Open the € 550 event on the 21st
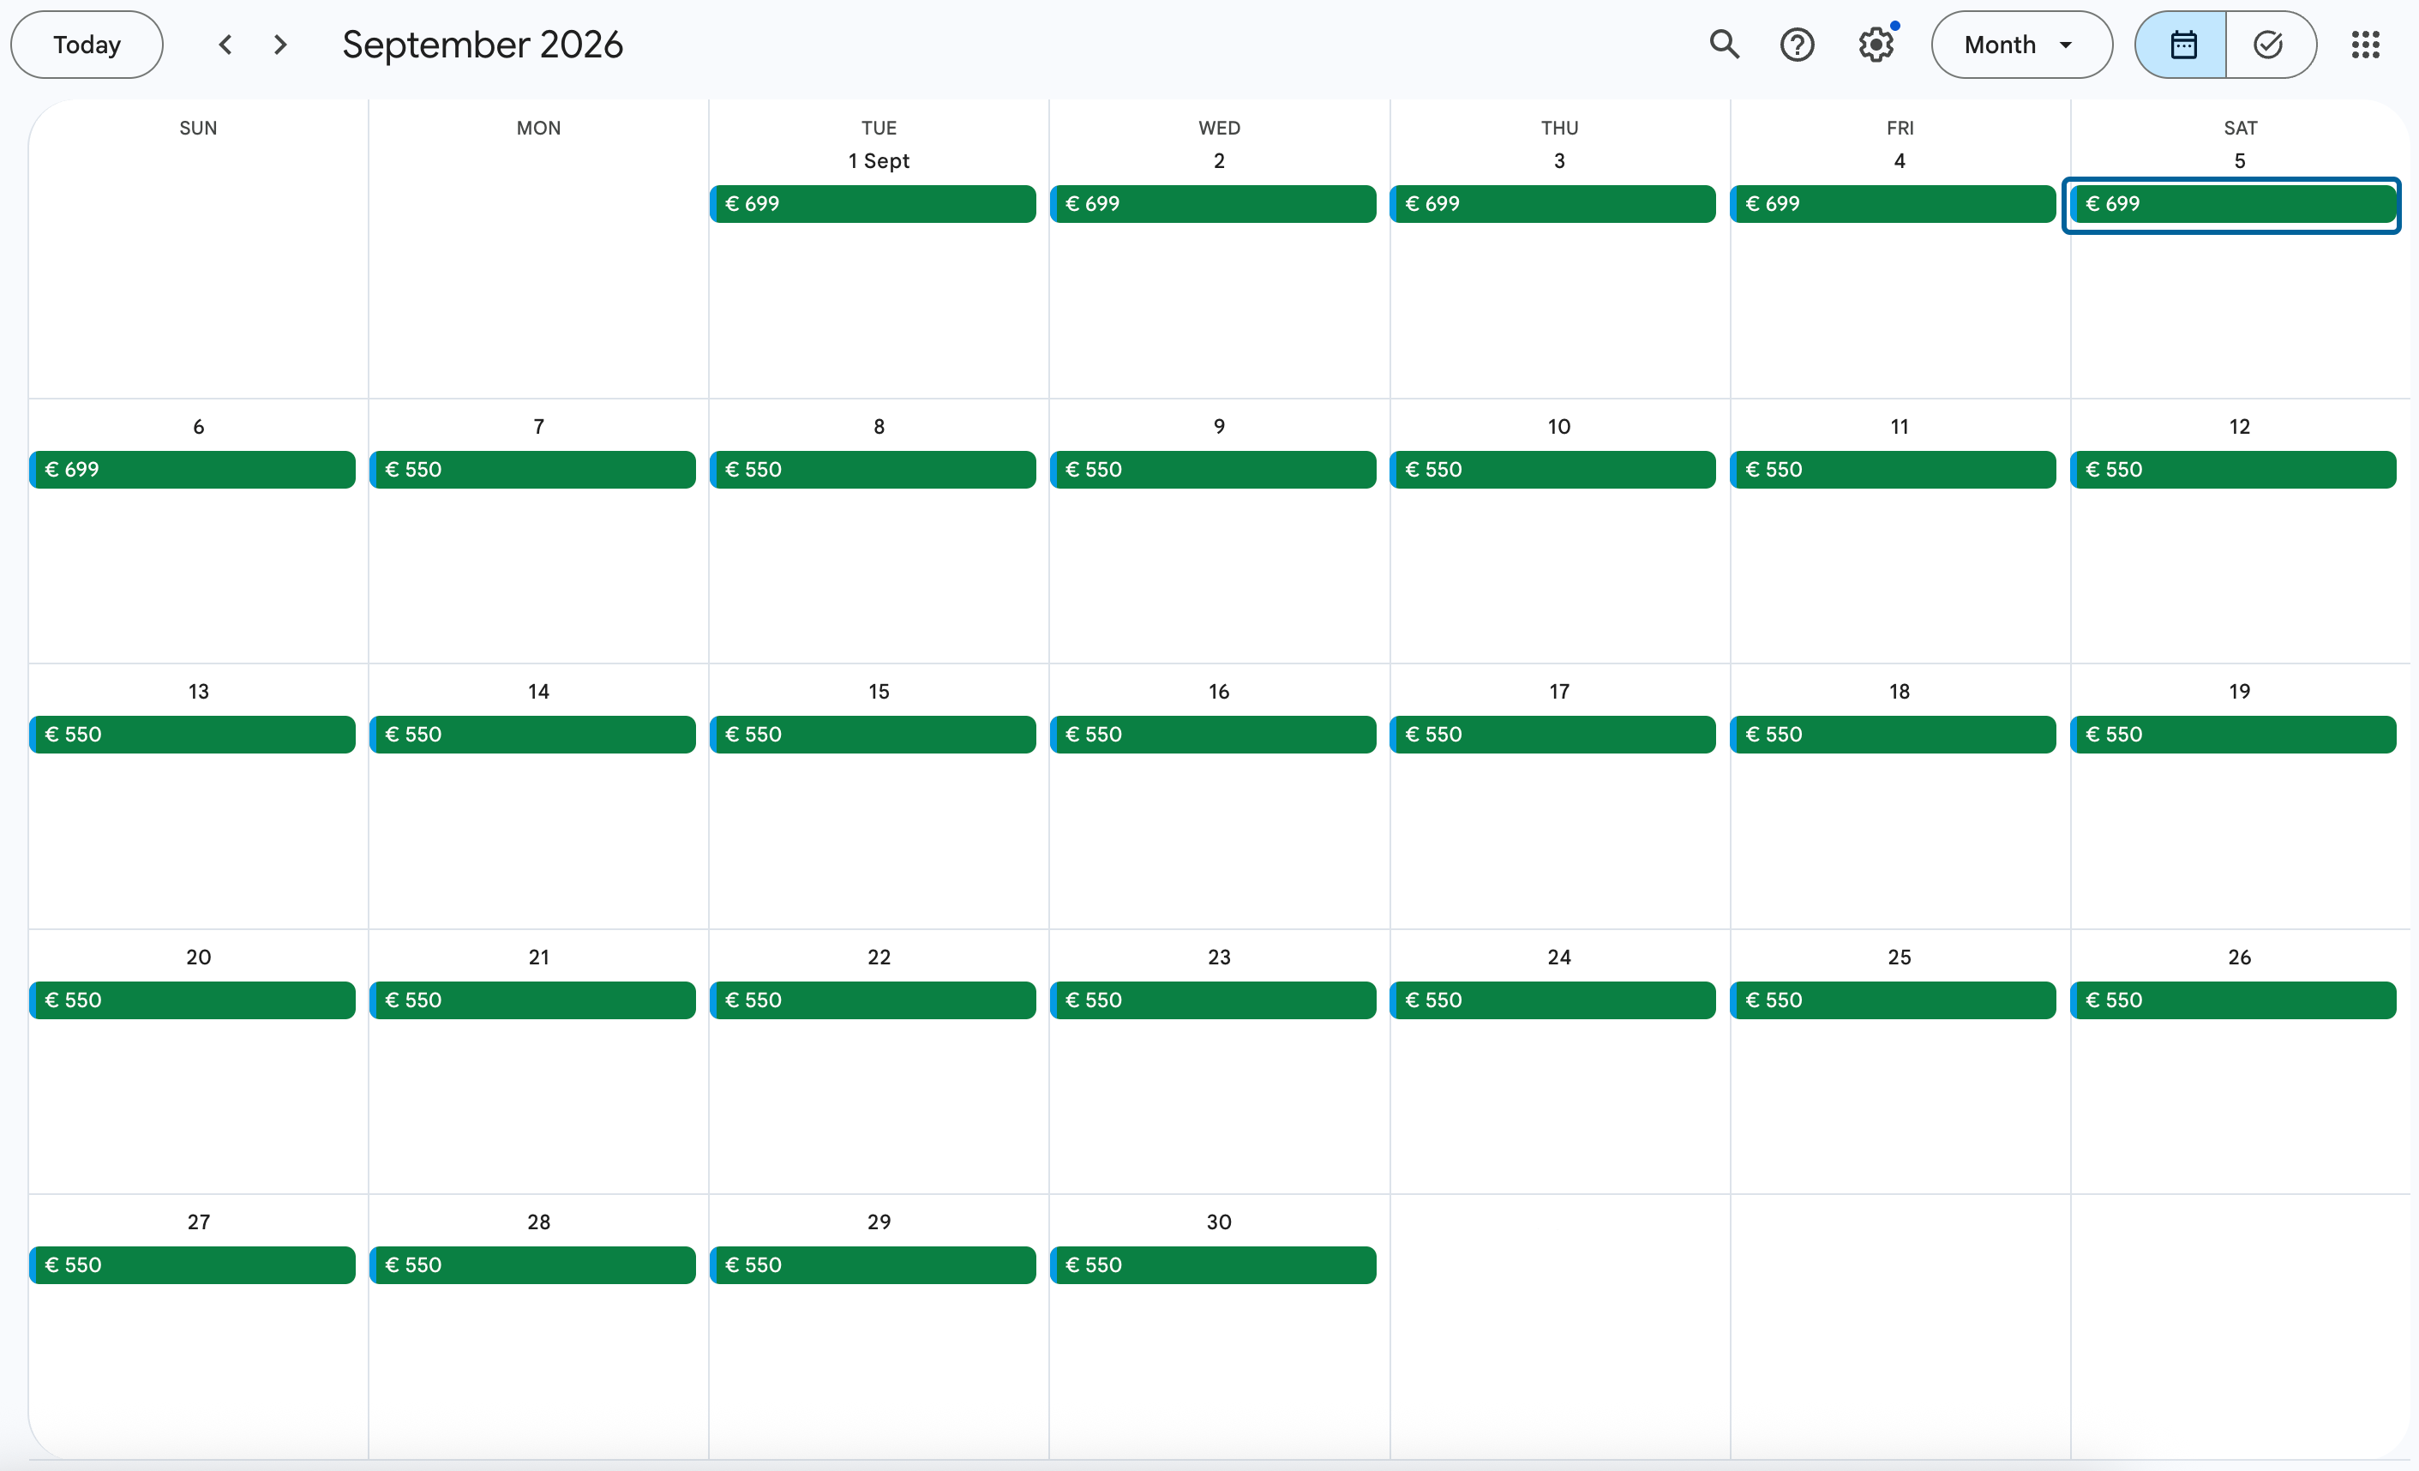 532,1000
